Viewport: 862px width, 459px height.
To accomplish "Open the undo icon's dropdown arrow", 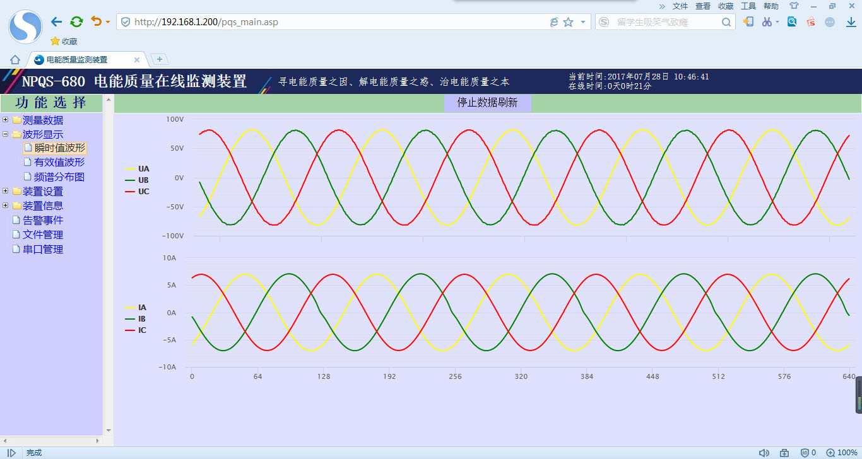I will click(108, 23).
